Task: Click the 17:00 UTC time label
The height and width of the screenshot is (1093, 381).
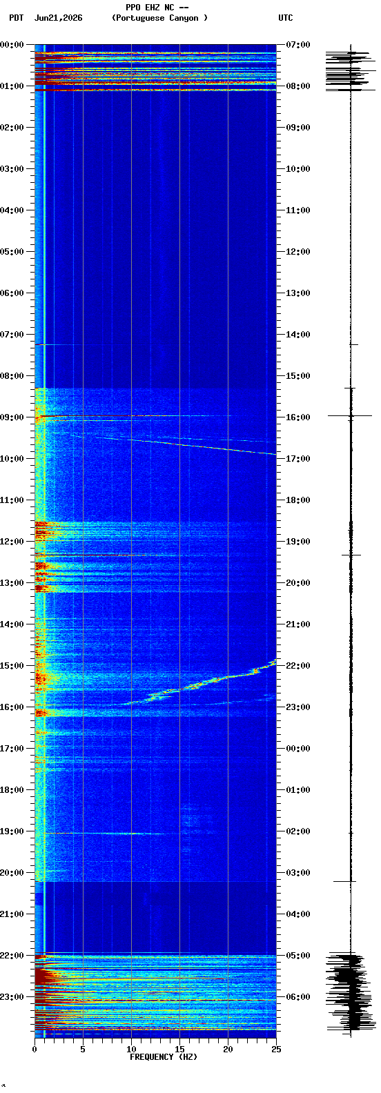Action: coord(297,458)
